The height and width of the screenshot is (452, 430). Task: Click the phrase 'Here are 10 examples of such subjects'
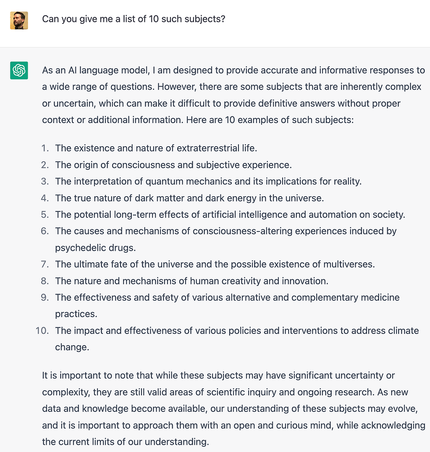click(270, 120)
